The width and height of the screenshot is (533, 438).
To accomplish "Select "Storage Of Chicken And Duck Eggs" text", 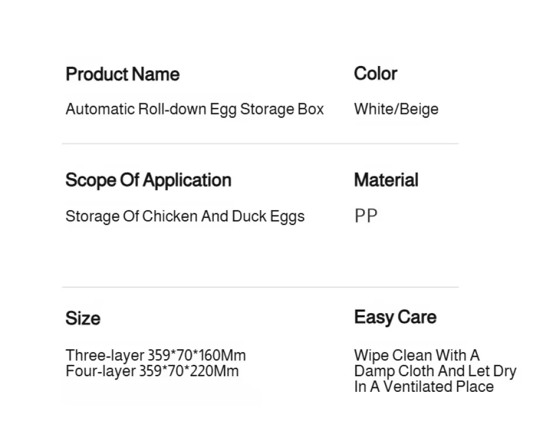I will (185, 216).
